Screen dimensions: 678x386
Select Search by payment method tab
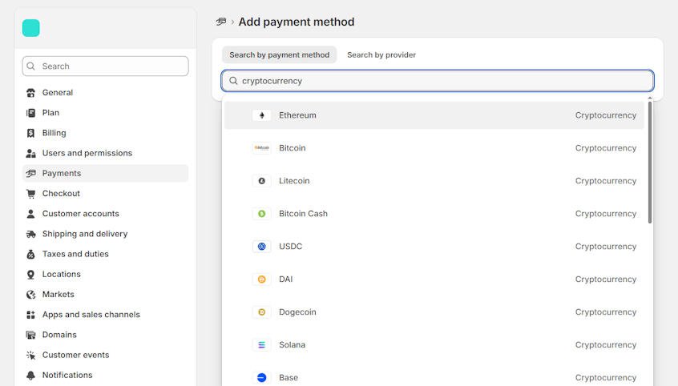tap(280, 55)
